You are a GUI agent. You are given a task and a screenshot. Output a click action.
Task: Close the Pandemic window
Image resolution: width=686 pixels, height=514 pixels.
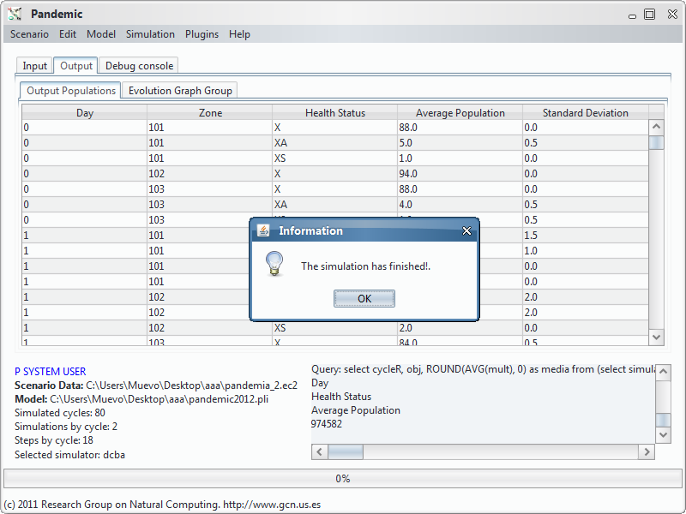(672, 14)
